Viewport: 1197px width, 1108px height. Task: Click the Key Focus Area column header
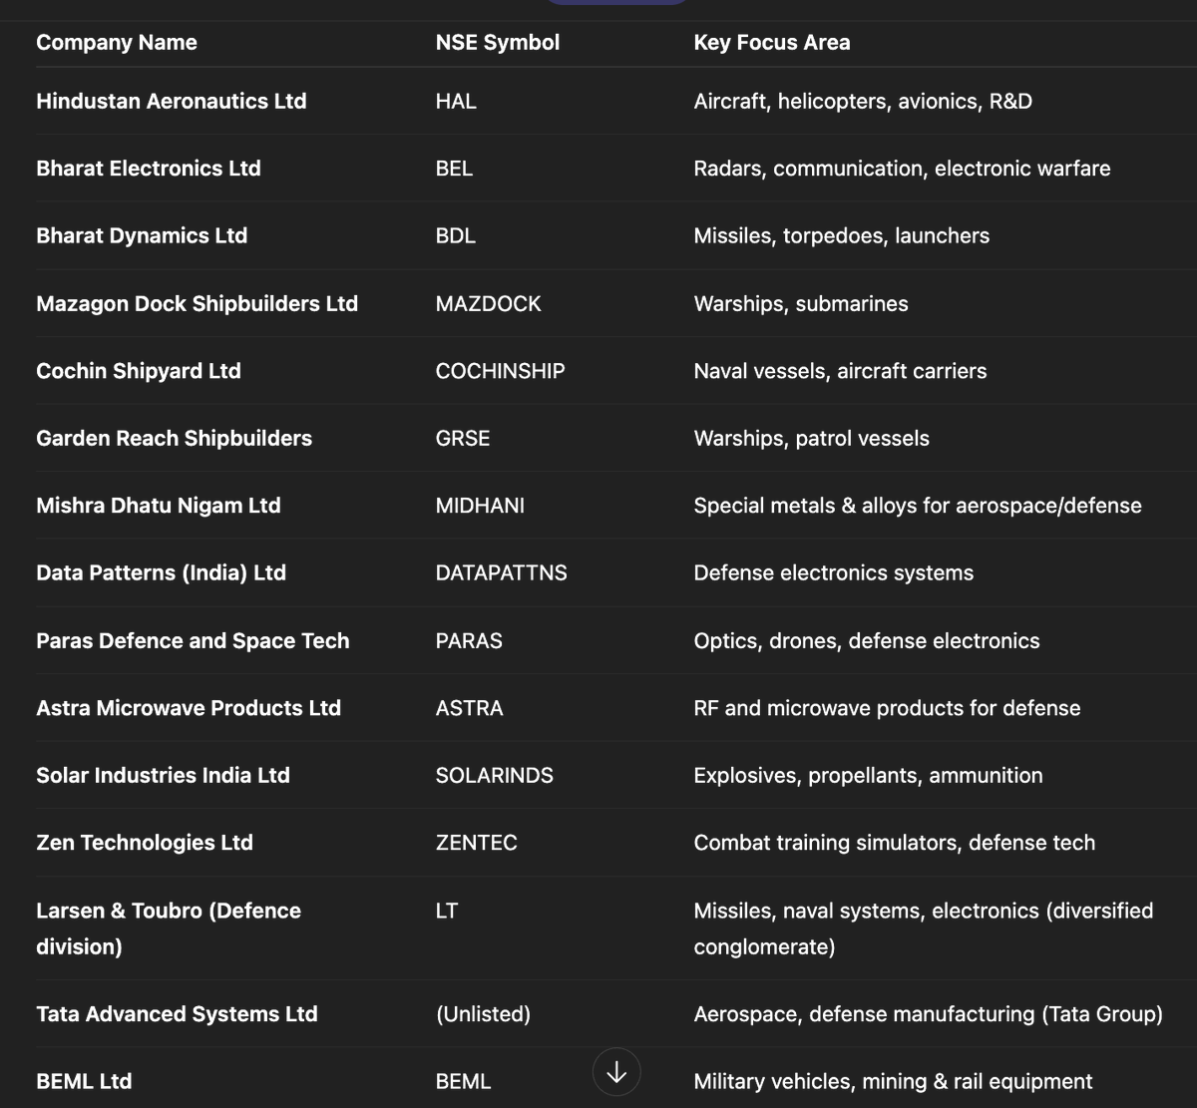point(772,43)
